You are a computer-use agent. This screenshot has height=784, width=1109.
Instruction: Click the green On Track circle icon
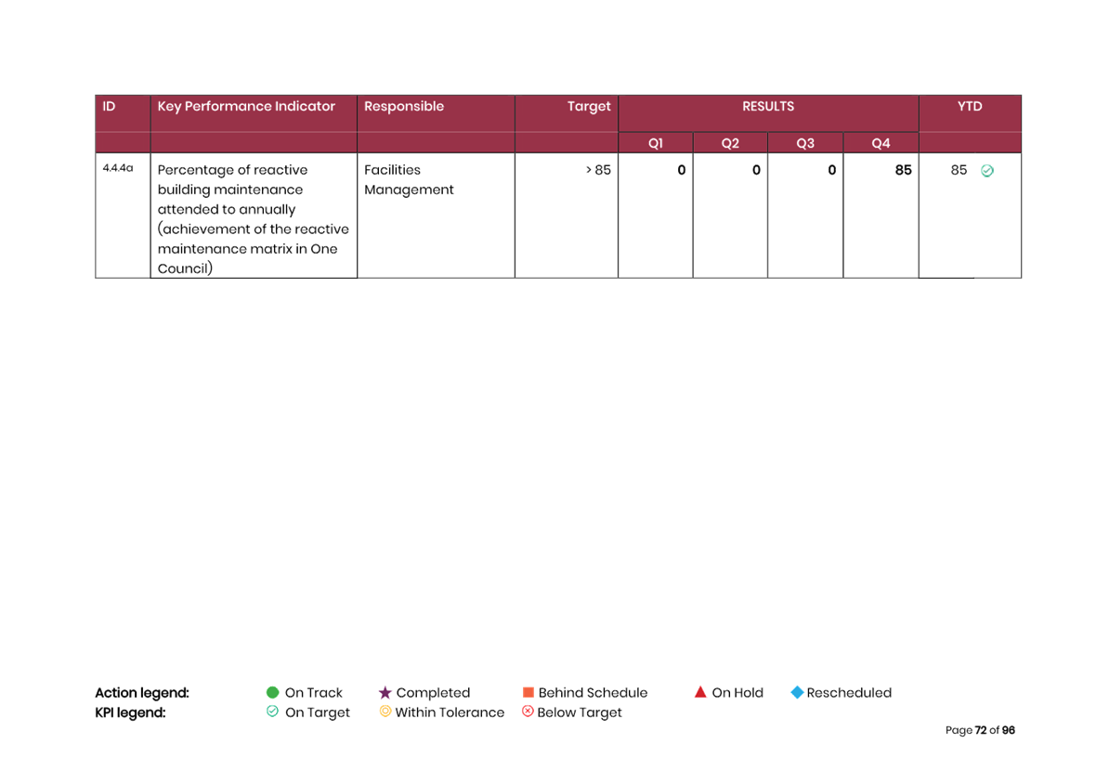coord(272,692)
